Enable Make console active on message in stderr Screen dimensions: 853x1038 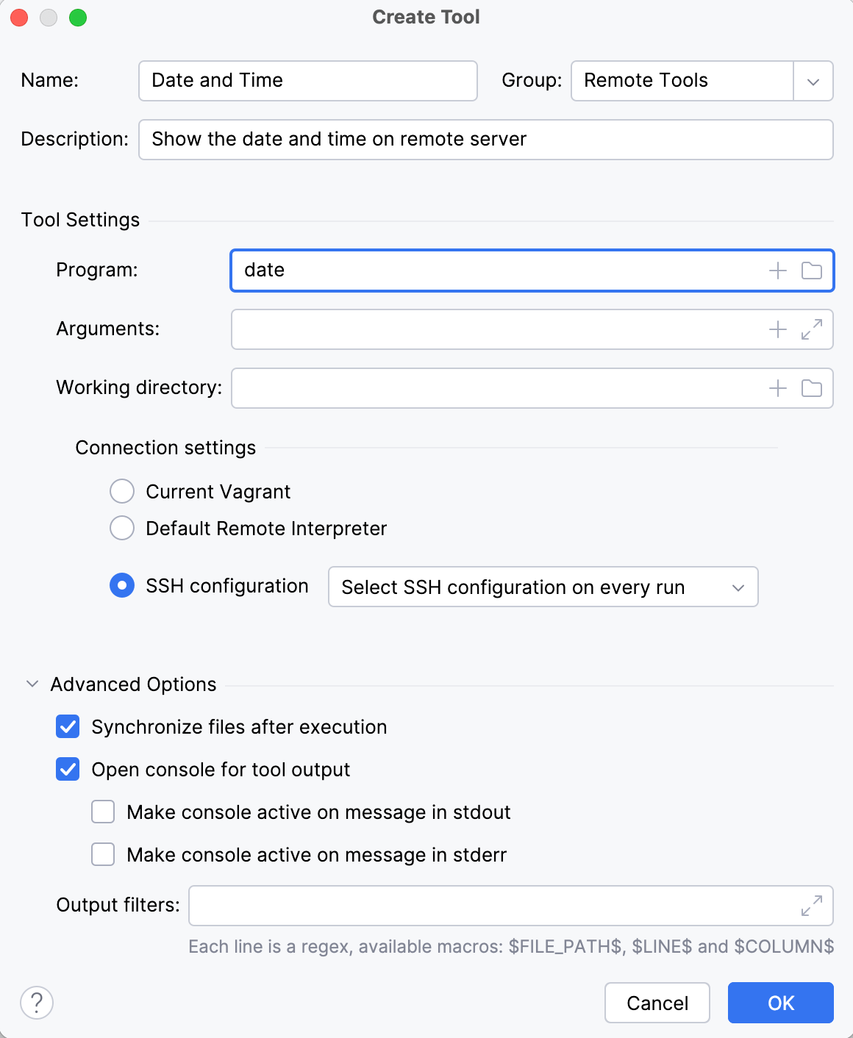click(x=102, y=854)
